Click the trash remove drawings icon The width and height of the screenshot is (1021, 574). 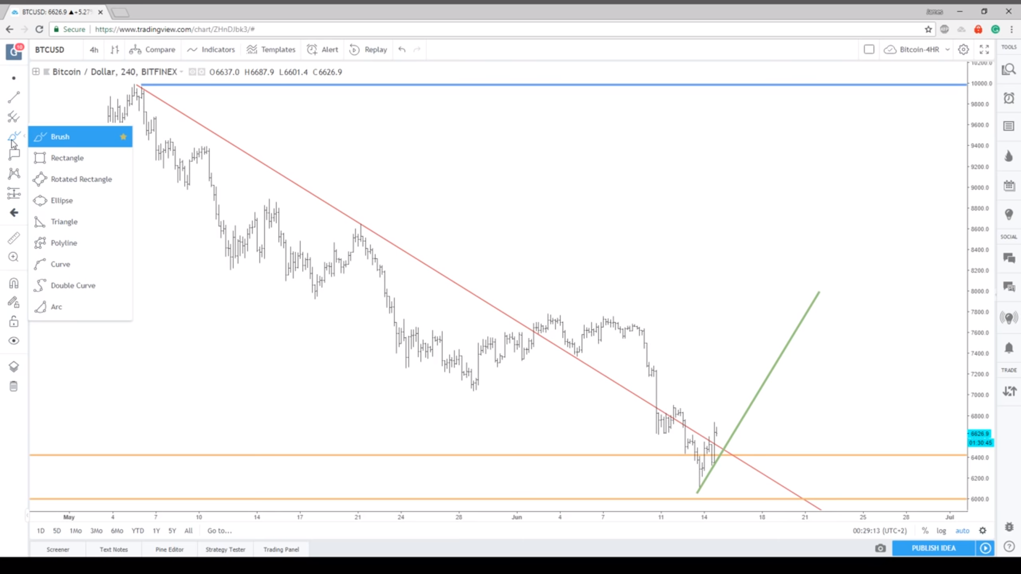coord(14,386)
